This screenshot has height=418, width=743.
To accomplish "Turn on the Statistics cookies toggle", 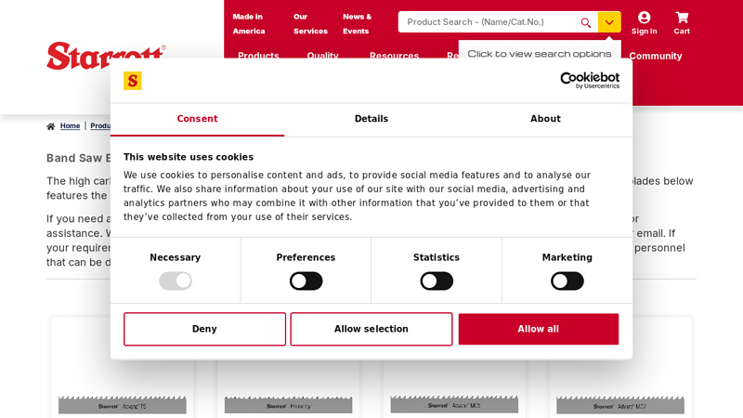I will [x=437, y=281].
